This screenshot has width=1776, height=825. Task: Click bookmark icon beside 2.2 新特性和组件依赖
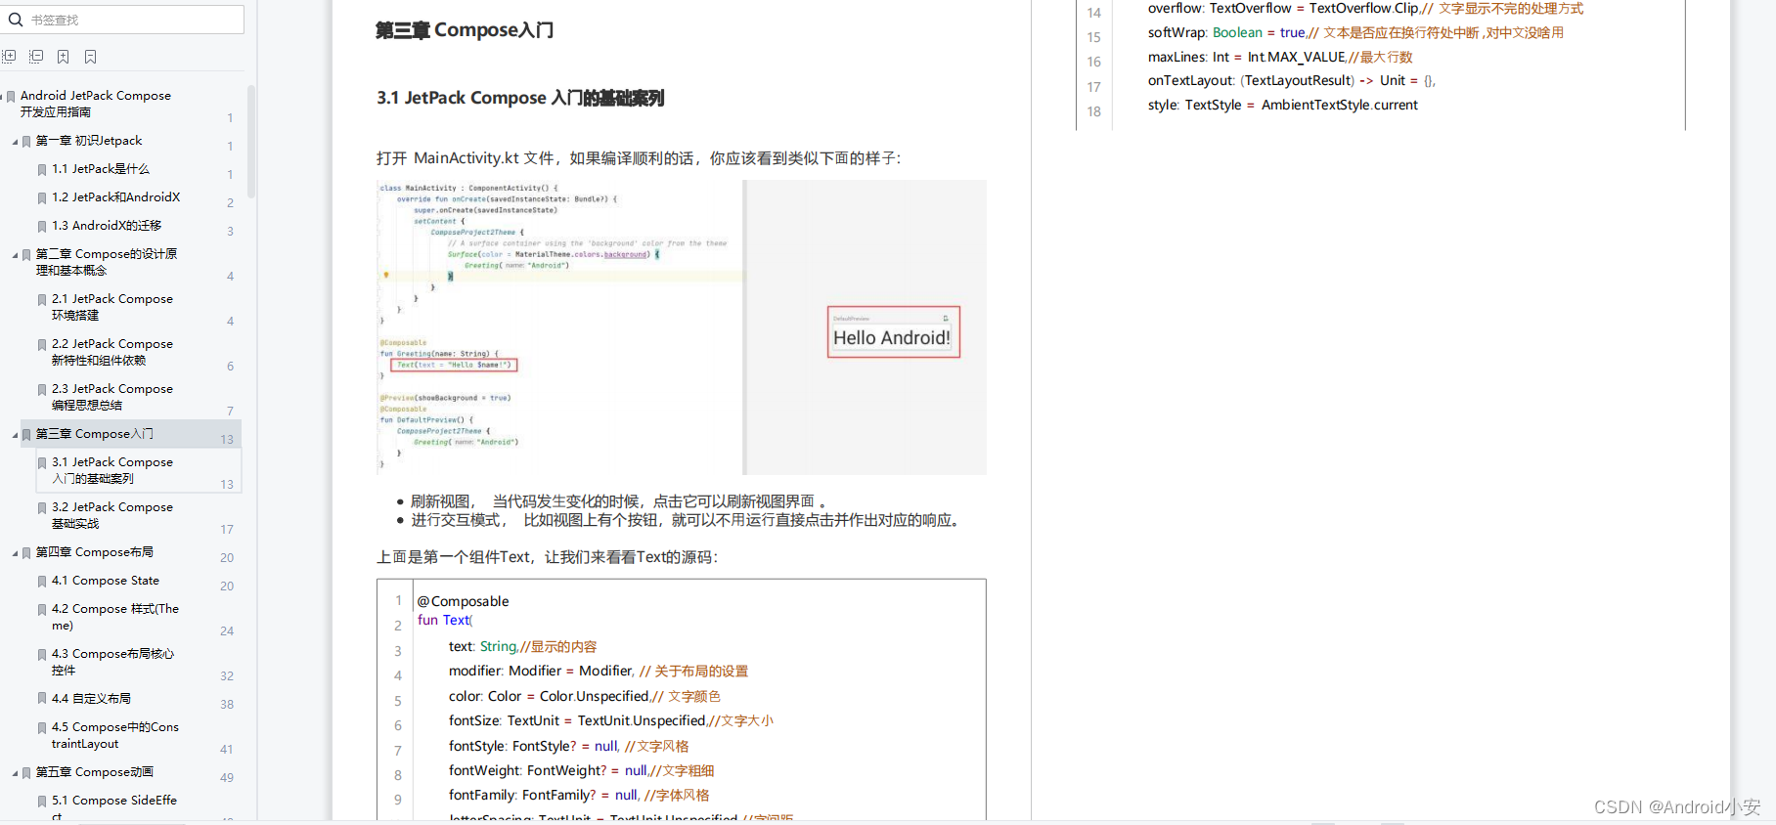[42, 345]
